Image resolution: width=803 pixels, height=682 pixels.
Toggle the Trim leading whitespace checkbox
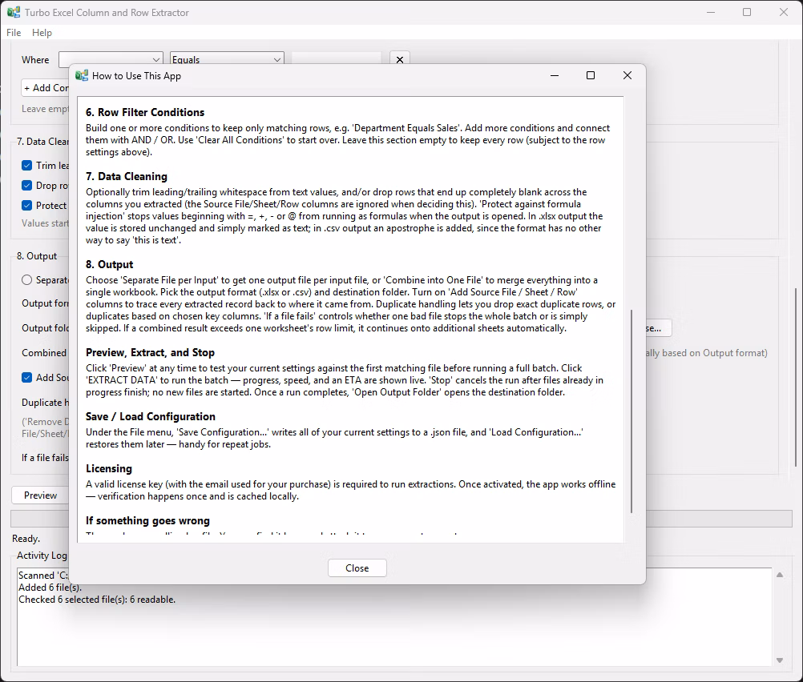click(27, 165)
